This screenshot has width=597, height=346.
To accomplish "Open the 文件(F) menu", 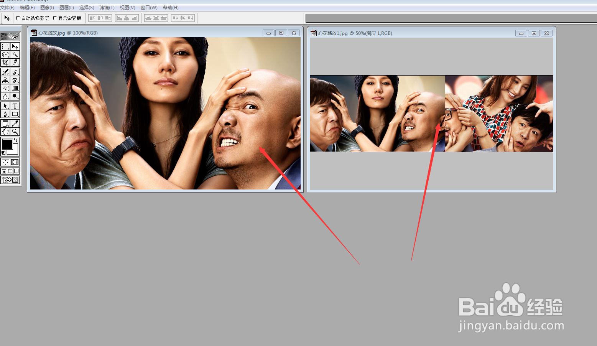I will (x=7, y=8).
